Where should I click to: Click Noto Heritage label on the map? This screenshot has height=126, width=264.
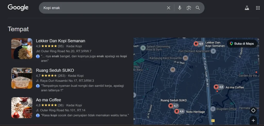(195, 112)
